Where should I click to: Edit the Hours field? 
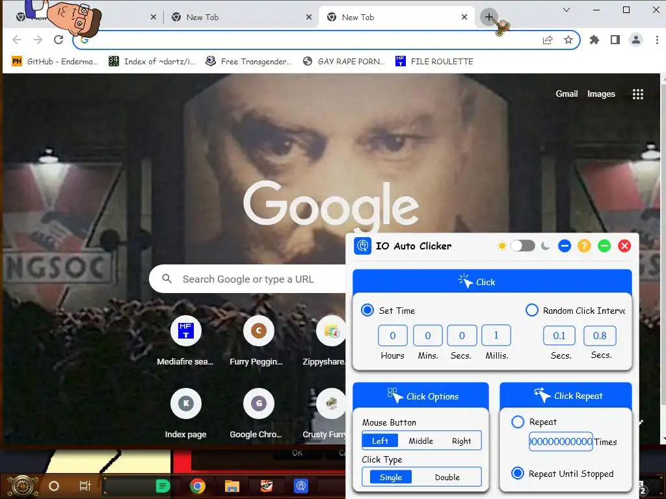[x=392, y=336]
